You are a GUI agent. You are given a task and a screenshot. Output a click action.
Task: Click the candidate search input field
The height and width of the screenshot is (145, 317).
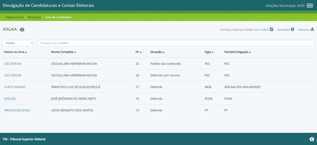click(x=176, y=43)
